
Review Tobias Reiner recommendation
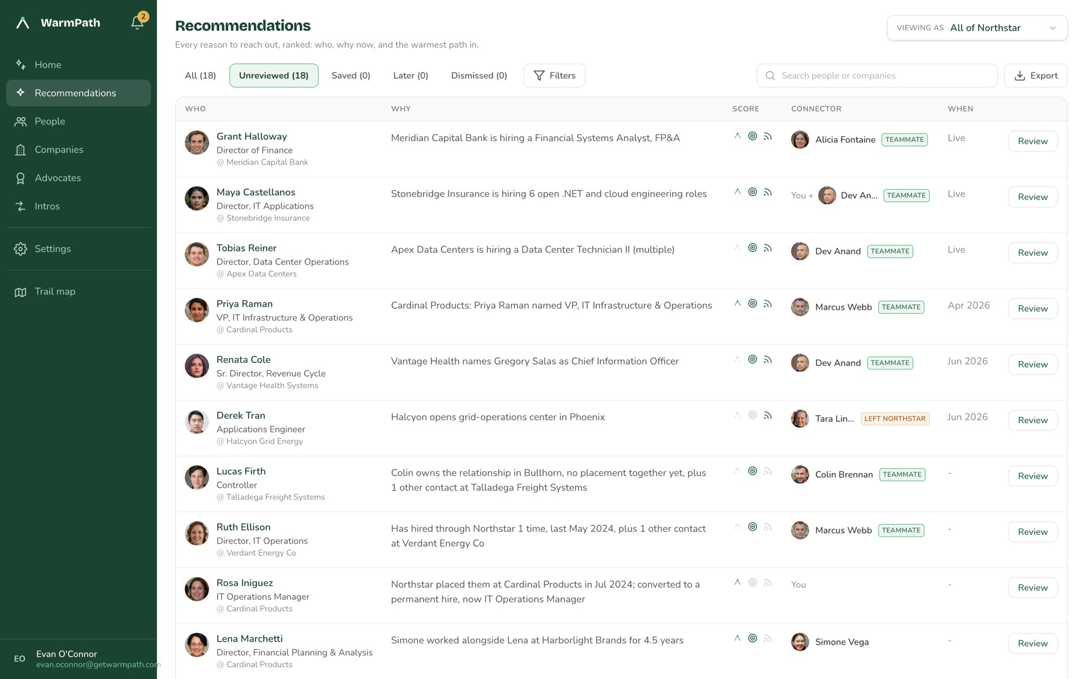click(1032, 253)
